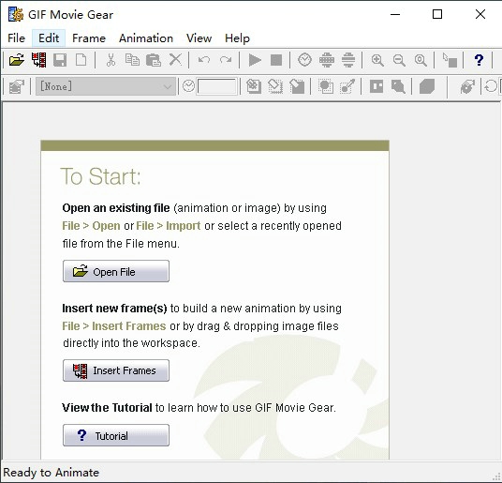Screen dimensions: 502x483
Task: Click the Delete X icon in toolbar
Action: (175, 60)
